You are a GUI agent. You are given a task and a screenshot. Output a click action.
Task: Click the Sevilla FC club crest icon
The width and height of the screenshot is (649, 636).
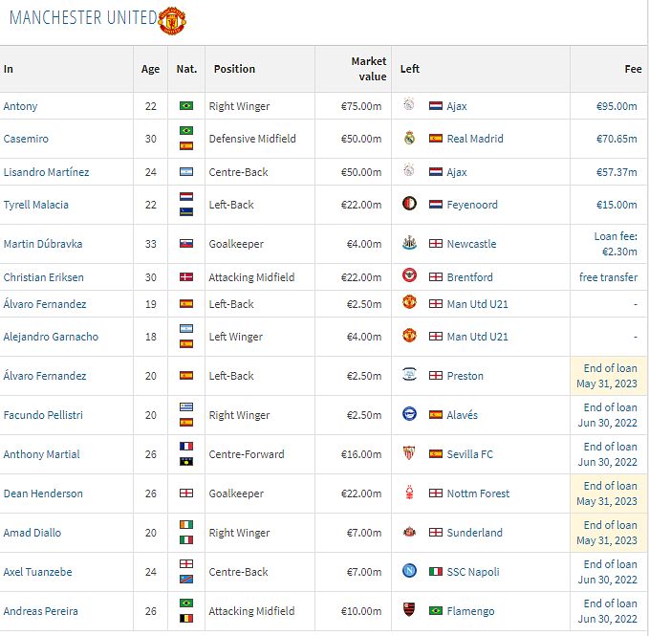click(x=409, y=454)
